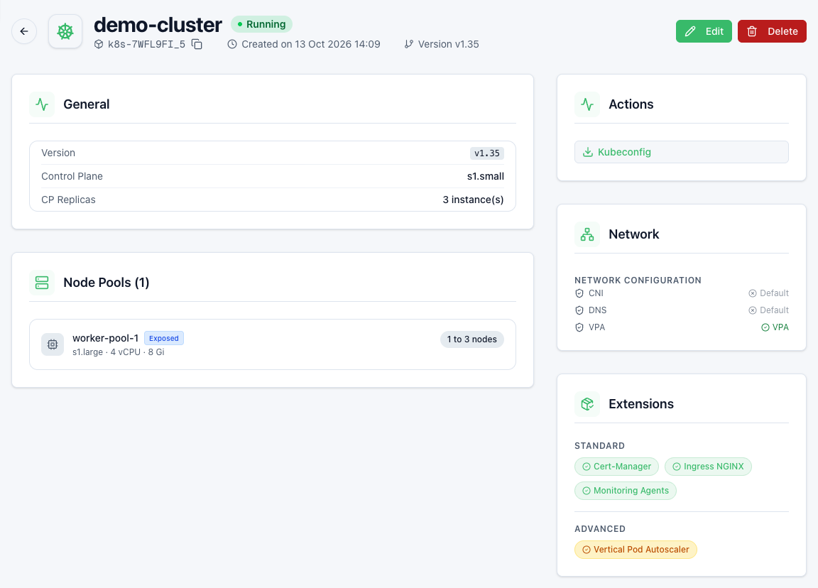Select the Cert-Manager extension chip
818x588 pixels.
[x=616, y=467]
